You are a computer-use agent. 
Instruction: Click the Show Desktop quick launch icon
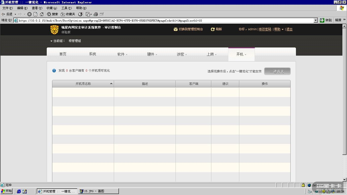25,191
